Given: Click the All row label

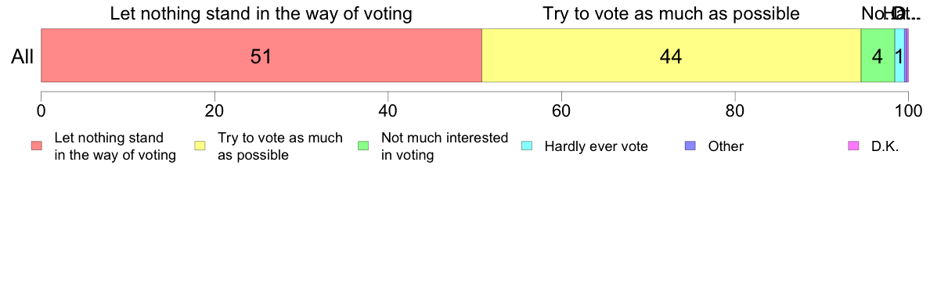Looking at the screenshot, I should click(23, 57).
